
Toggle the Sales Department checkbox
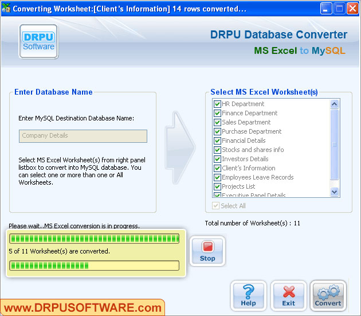point(217,122)
